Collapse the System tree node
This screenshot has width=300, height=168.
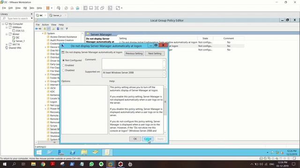click(x=43, y=33)
